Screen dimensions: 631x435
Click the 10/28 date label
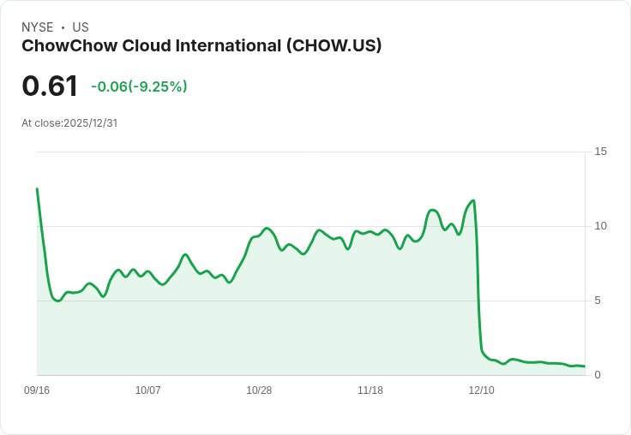click(259, 390)
